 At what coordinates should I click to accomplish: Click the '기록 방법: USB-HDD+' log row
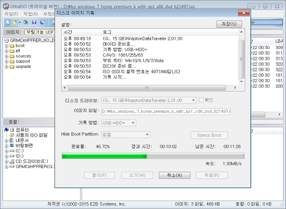tap(150, 49)
